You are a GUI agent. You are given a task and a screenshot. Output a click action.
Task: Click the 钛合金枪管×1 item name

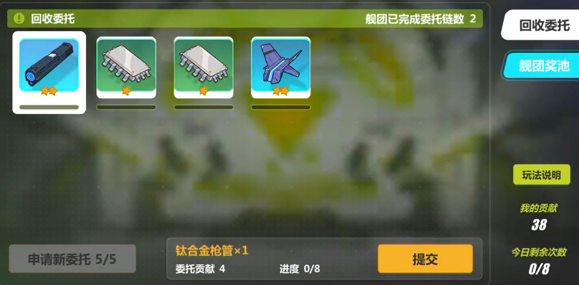[212, 251]
